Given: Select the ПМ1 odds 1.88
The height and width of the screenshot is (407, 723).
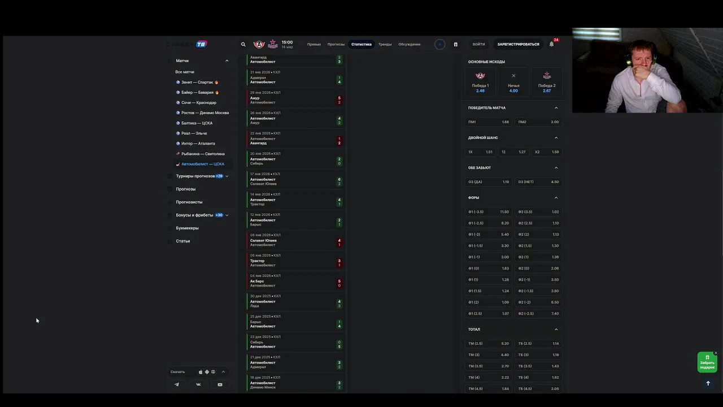Looking at the screenshot, I should click(489, 122).
